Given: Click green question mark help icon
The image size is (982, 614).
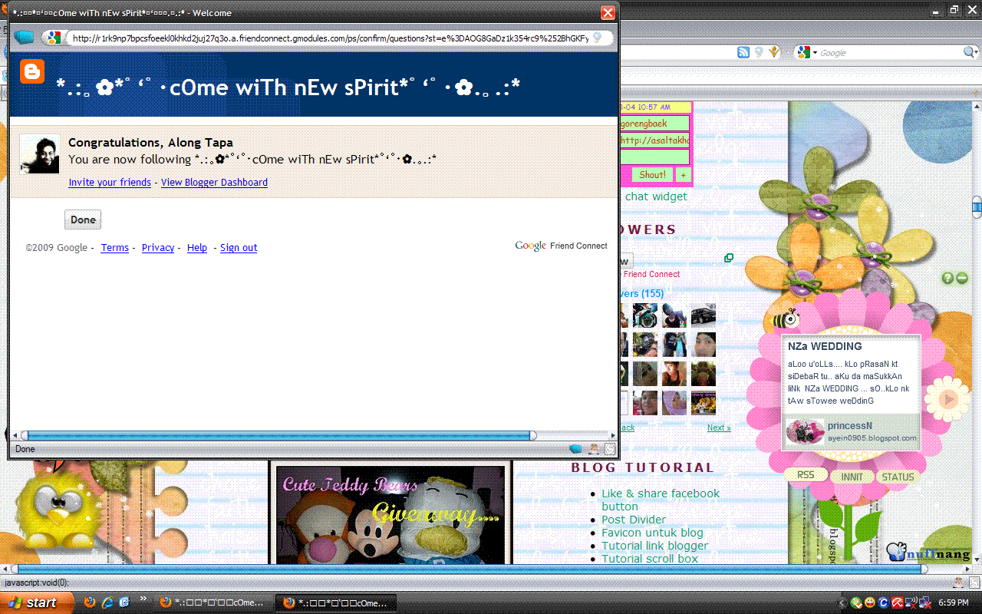Looking at the screenshot, I should coord(948,278).
